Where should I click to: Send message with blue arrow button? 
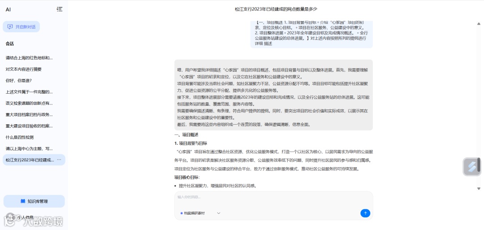[365, 213]
